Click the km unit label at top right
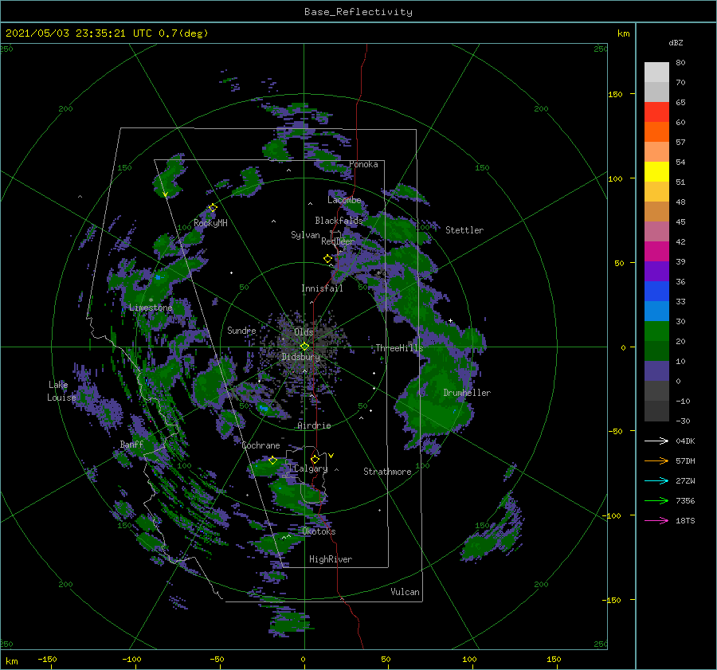This screenshot has width=717, height=670. coord(623,33)
